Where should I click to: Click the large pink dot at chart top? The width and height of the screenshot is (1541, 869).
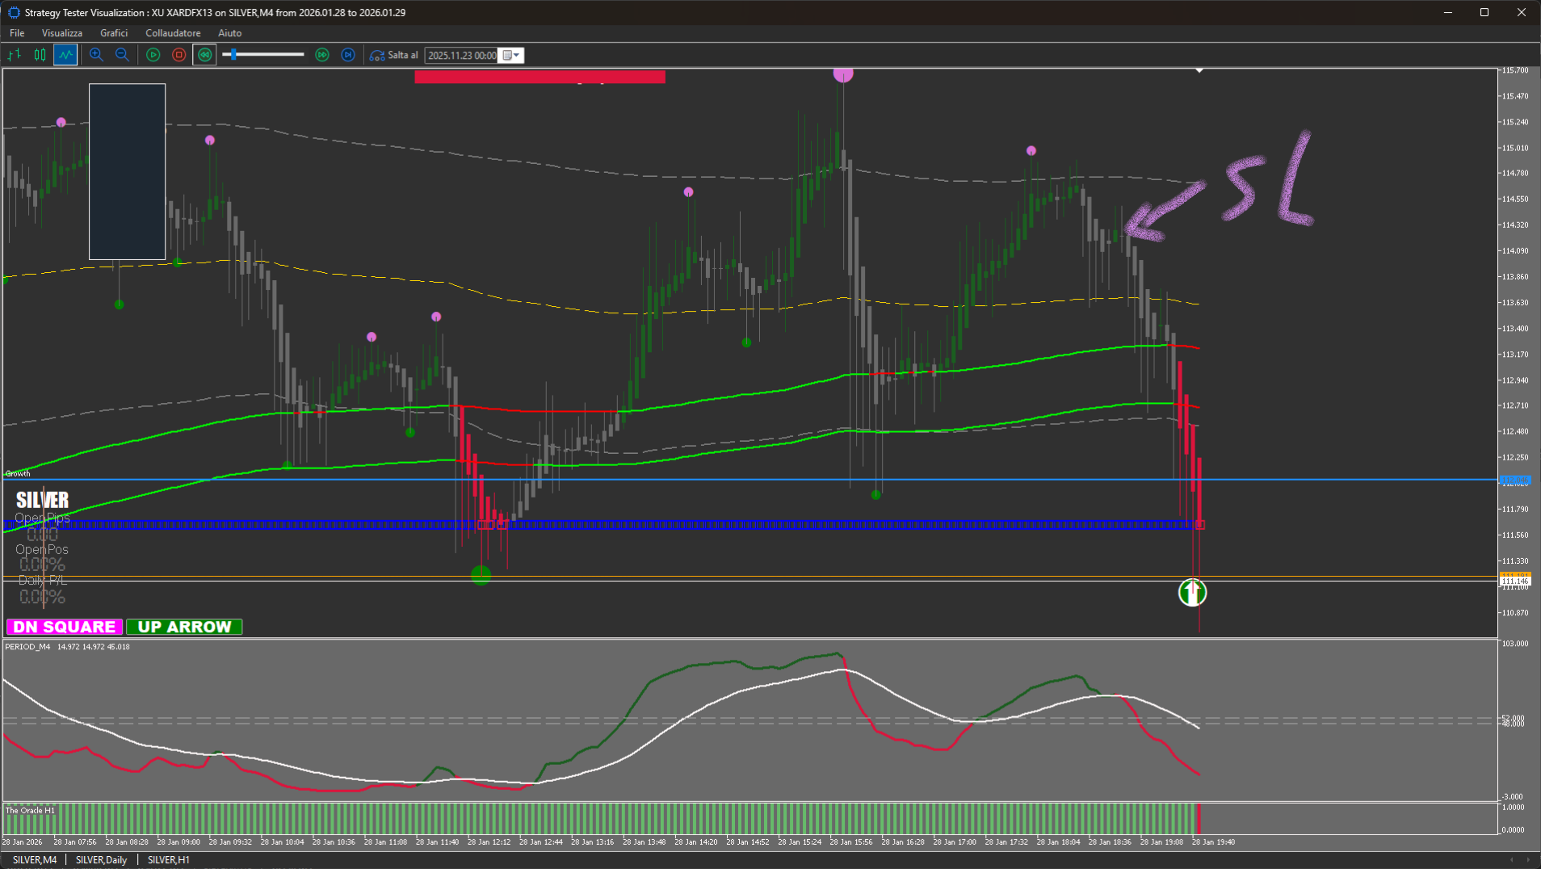[843, 73]
